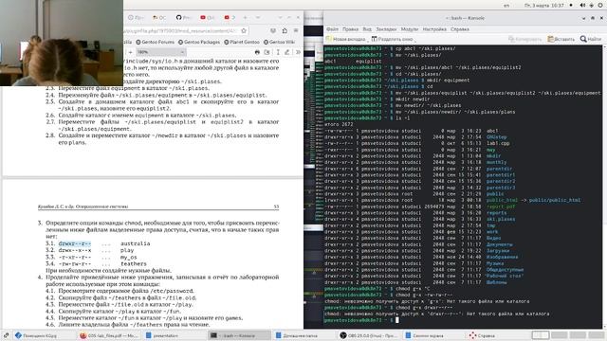Click the en keyboard layout indicator
Image resolution: width=607 pixels, height=341 pixels.
[x=506, y=6]
